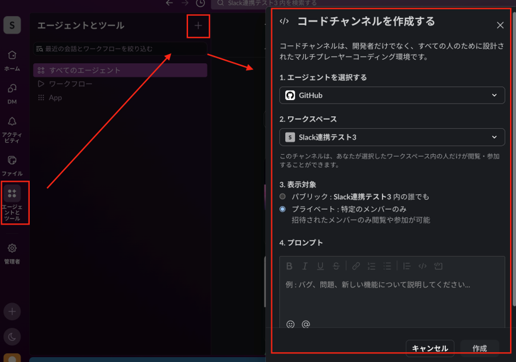Click the 作成 button
Image resolution: width=516 pixels, height=362 pixels.
point(480,348)
